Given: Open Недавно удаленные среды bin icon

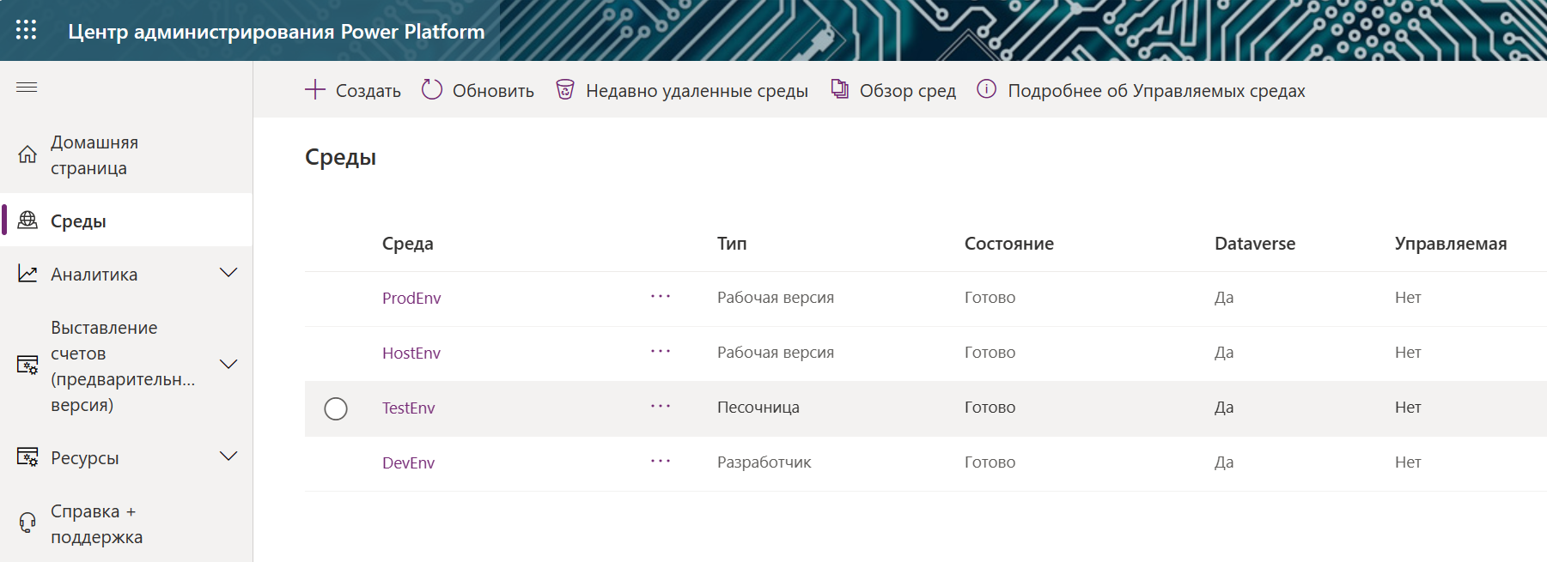Looking at the screenshot, I should tap(565, 90).
